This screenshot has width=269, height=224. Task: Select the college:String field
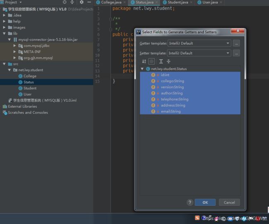pyautogui.click(x=190, y=81)
